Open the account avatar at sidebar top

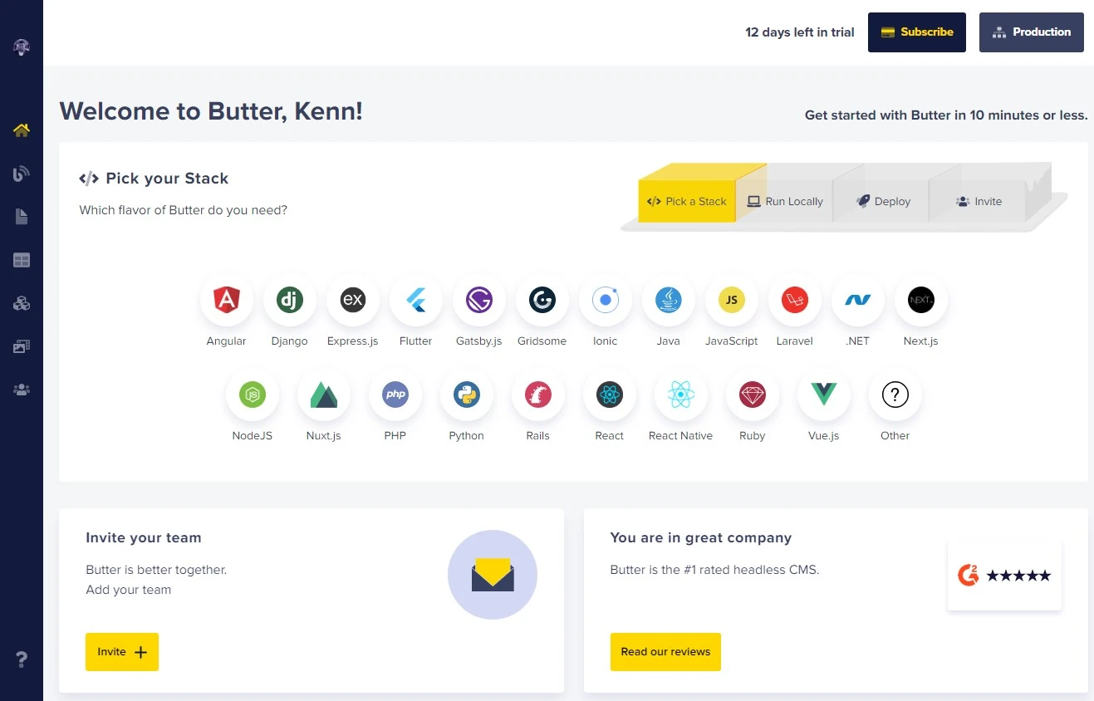click(22, 47)
